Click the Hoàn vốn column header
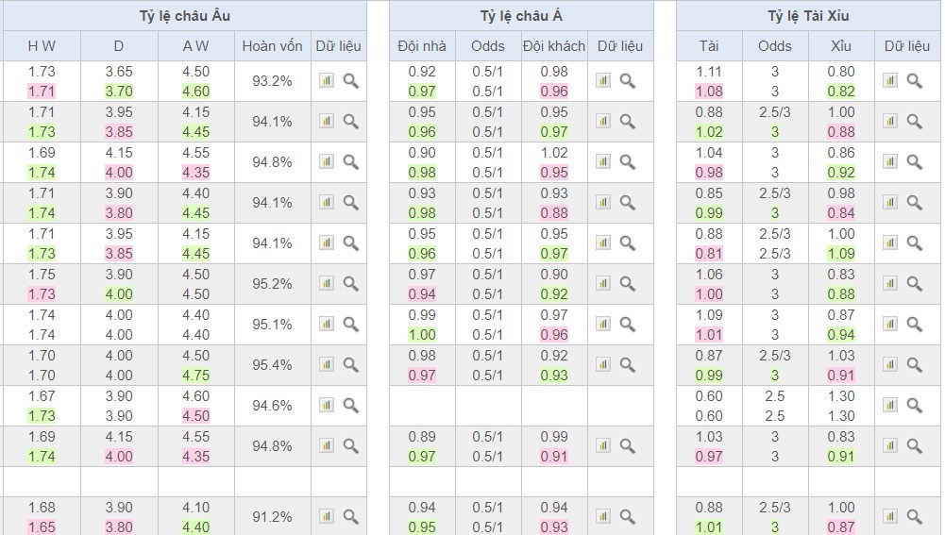 pos(273,45)
